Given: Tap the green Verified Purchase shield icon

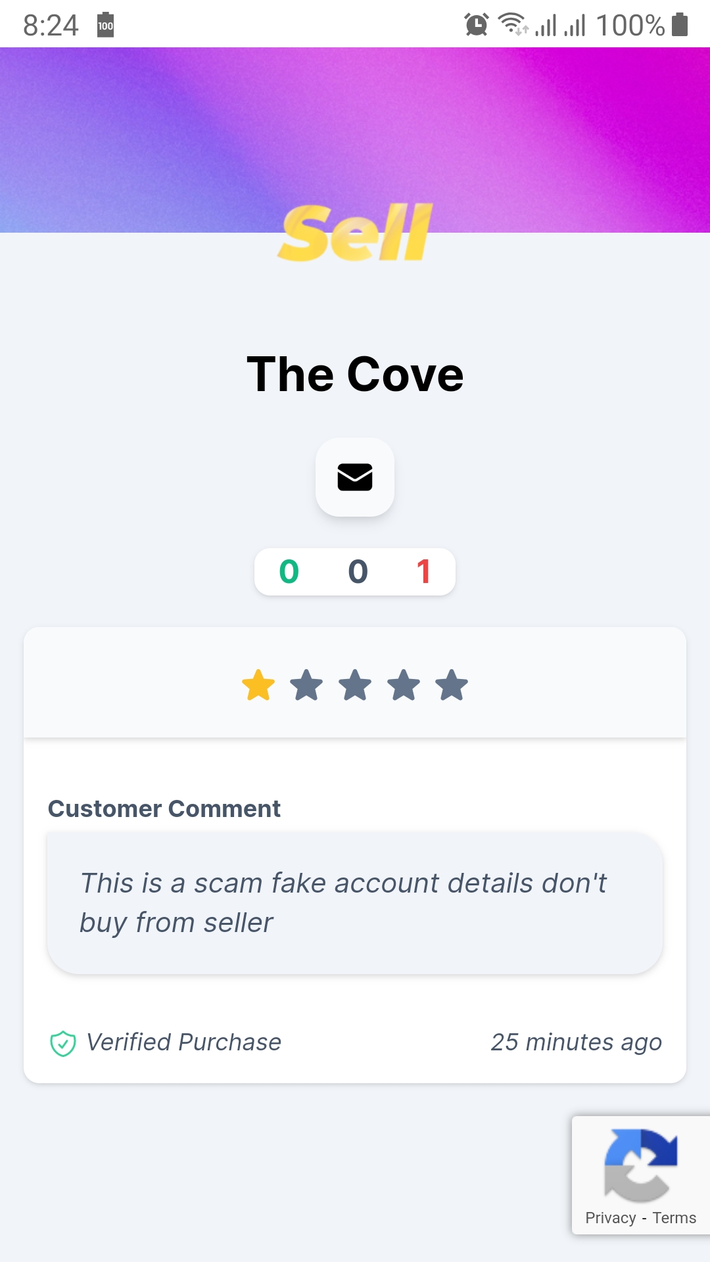Looking at the screenshot, I should tap(63, 1043).
